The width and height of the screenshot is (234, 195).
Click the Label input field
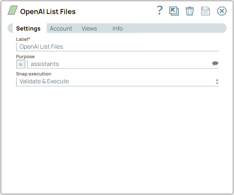[118, 47]
